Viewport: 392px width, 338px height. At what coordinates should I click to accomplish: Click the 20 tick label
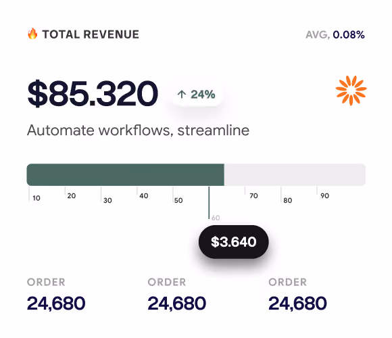tap(72, 195)
